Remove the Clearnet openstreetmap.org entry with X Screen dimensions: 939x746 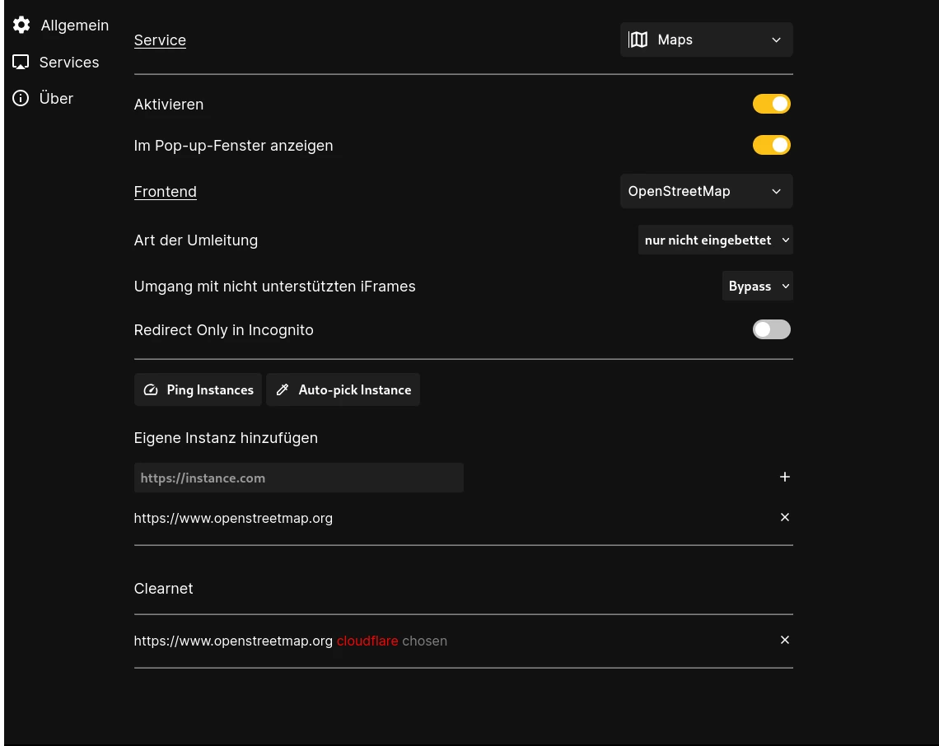tap(784, 640)
